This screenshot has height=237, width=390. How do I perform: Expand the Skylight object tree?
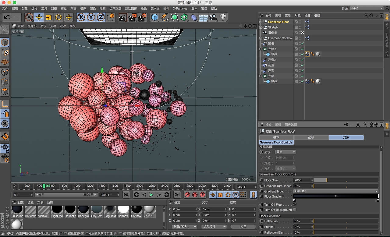coord(261,27)
